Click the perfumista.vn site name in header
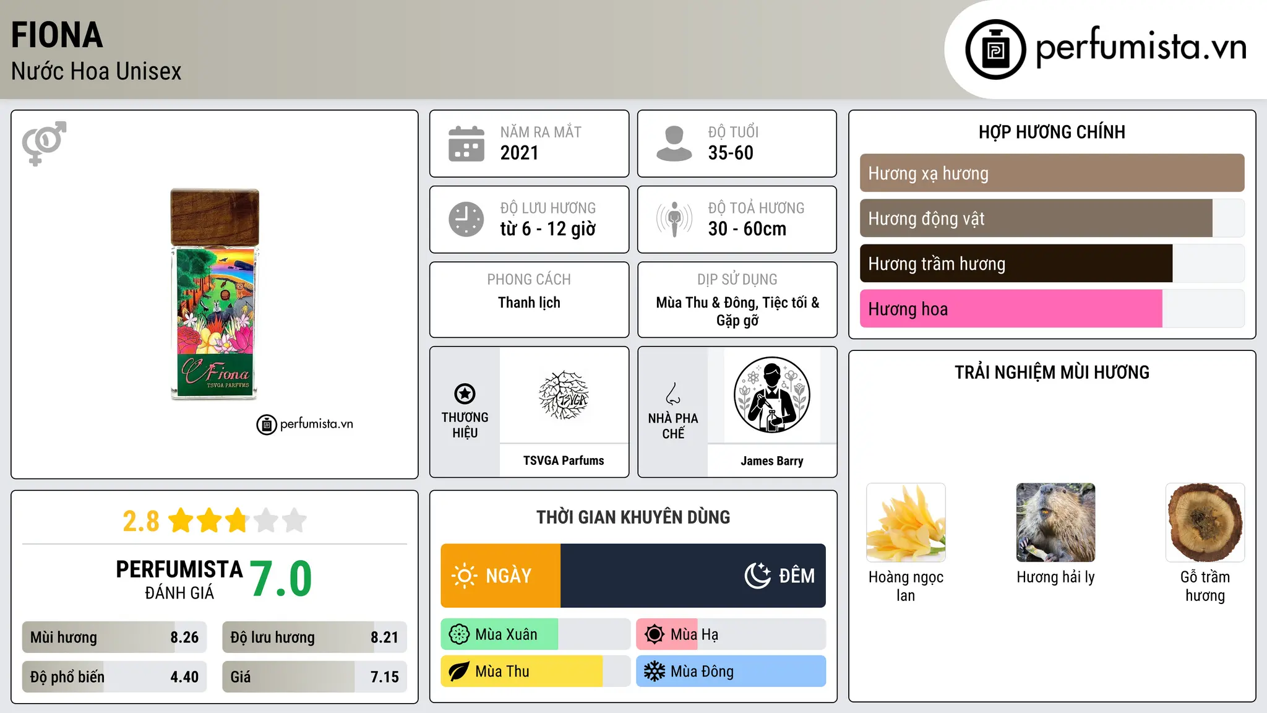 click(1141, 48)
